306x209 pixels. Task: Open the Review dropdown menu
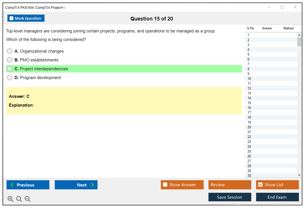click(x=229, y=185)
